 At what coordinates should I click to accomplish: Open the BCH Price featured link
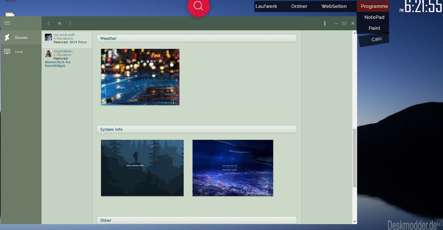[78, 42]
